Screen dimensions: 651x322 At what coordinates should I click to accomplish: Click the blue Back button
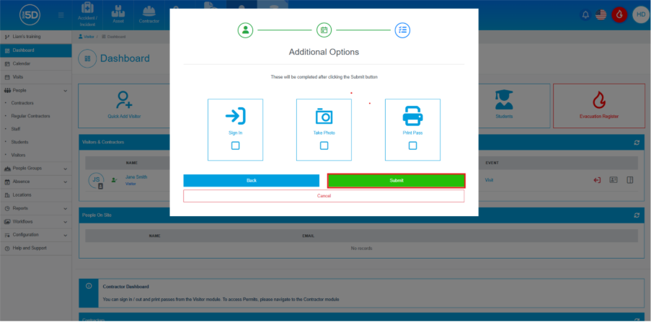point(251,180)
